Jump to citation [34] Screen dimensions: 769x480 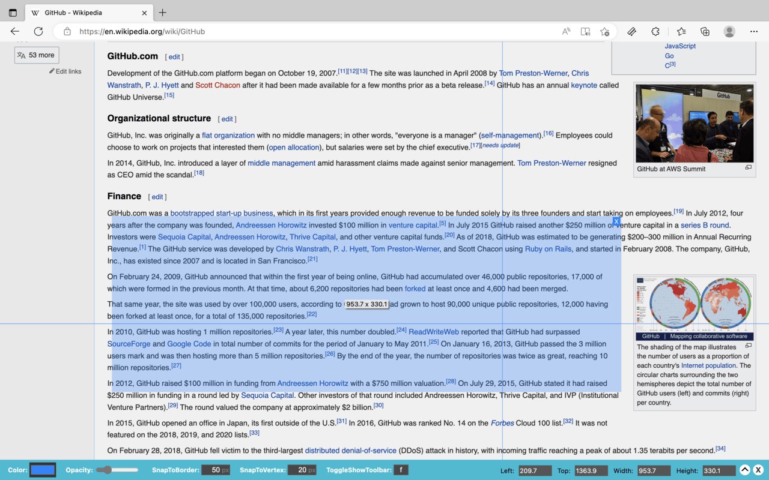pos(720,448)
